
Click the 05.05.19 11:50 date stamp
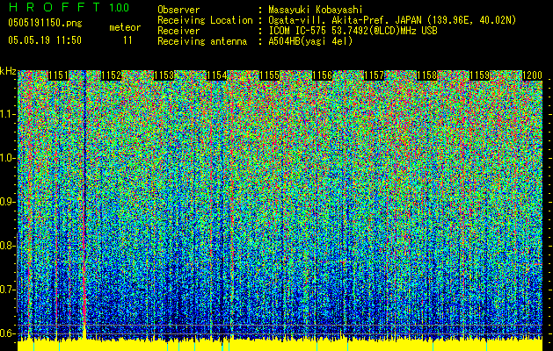tap(44, 40)
